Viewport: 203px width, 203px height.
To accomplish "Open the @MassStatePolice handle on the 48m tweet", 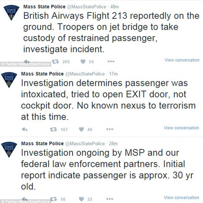I will point(87,7).
